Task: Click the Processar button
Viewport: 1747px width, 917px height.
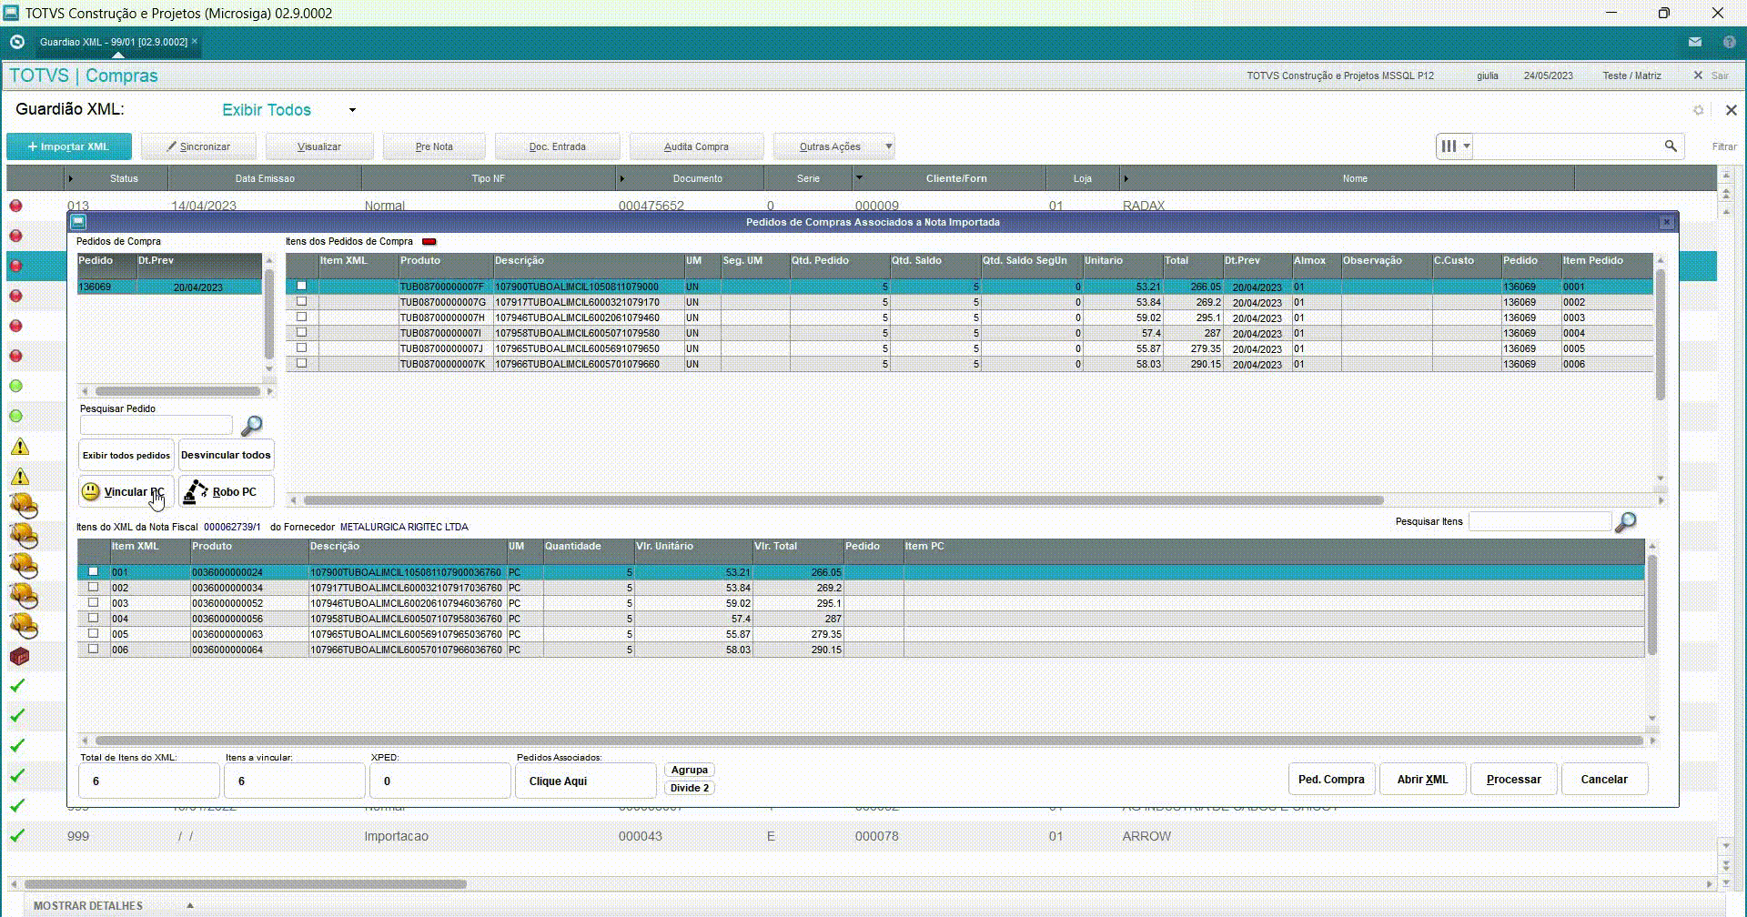Action: tap(1513, 780)
